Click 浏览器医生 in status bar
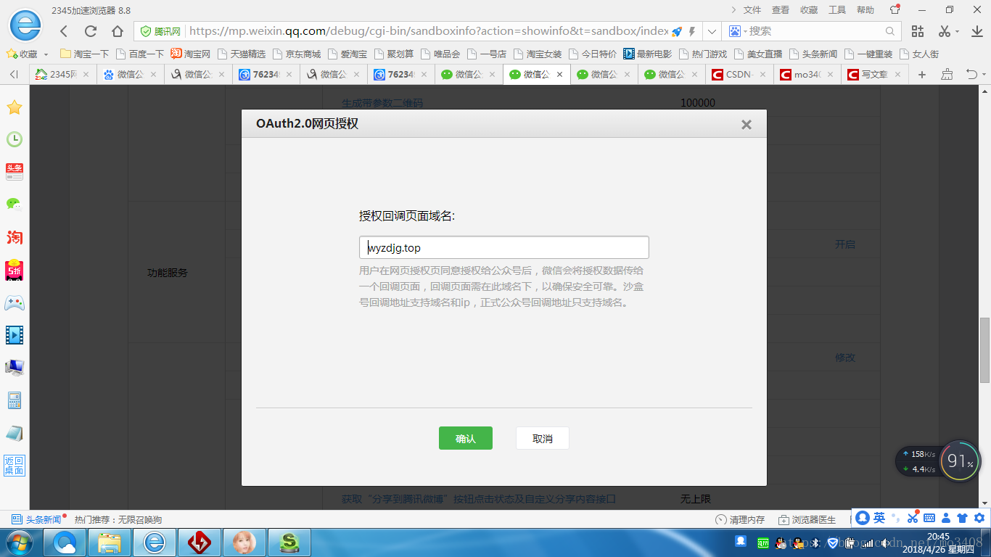 coord(807,519)
